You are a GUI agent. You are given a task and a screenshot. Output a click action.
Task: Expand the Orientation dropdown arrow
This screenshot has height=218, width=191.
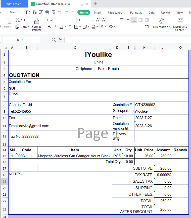click(x=170, y=26)
